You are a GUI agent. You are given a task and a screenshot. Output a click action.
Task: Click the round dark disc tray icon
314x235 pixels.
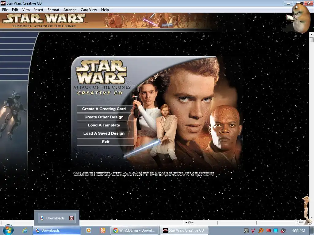pyautogui.click(x=283, y=231)
